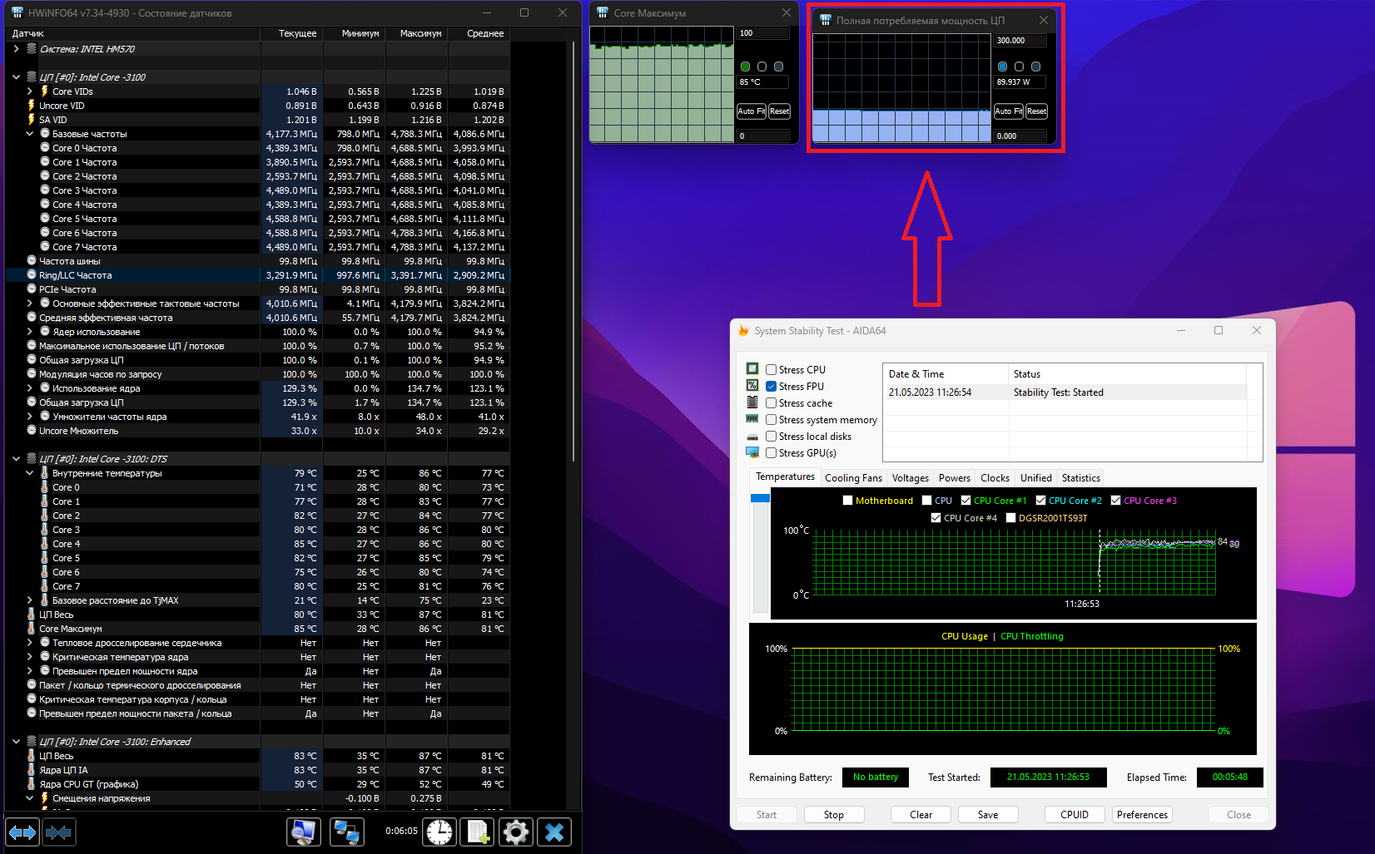Click the blue color circle in power graph
The height and width of the screenshot is (854, 1375).
pyautogui.click(x=1002, y=67)
